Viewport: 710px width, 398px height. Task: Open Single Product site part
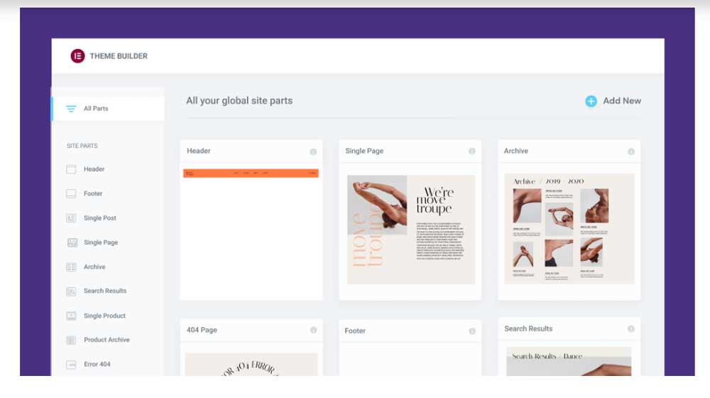coord(104,316)
